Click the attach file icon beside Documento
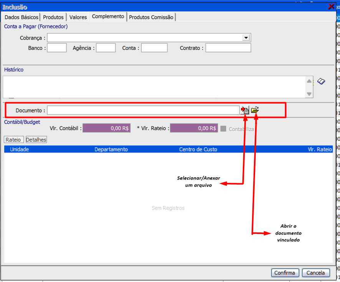This screenshot has height=282, width=340. [245, 111]
